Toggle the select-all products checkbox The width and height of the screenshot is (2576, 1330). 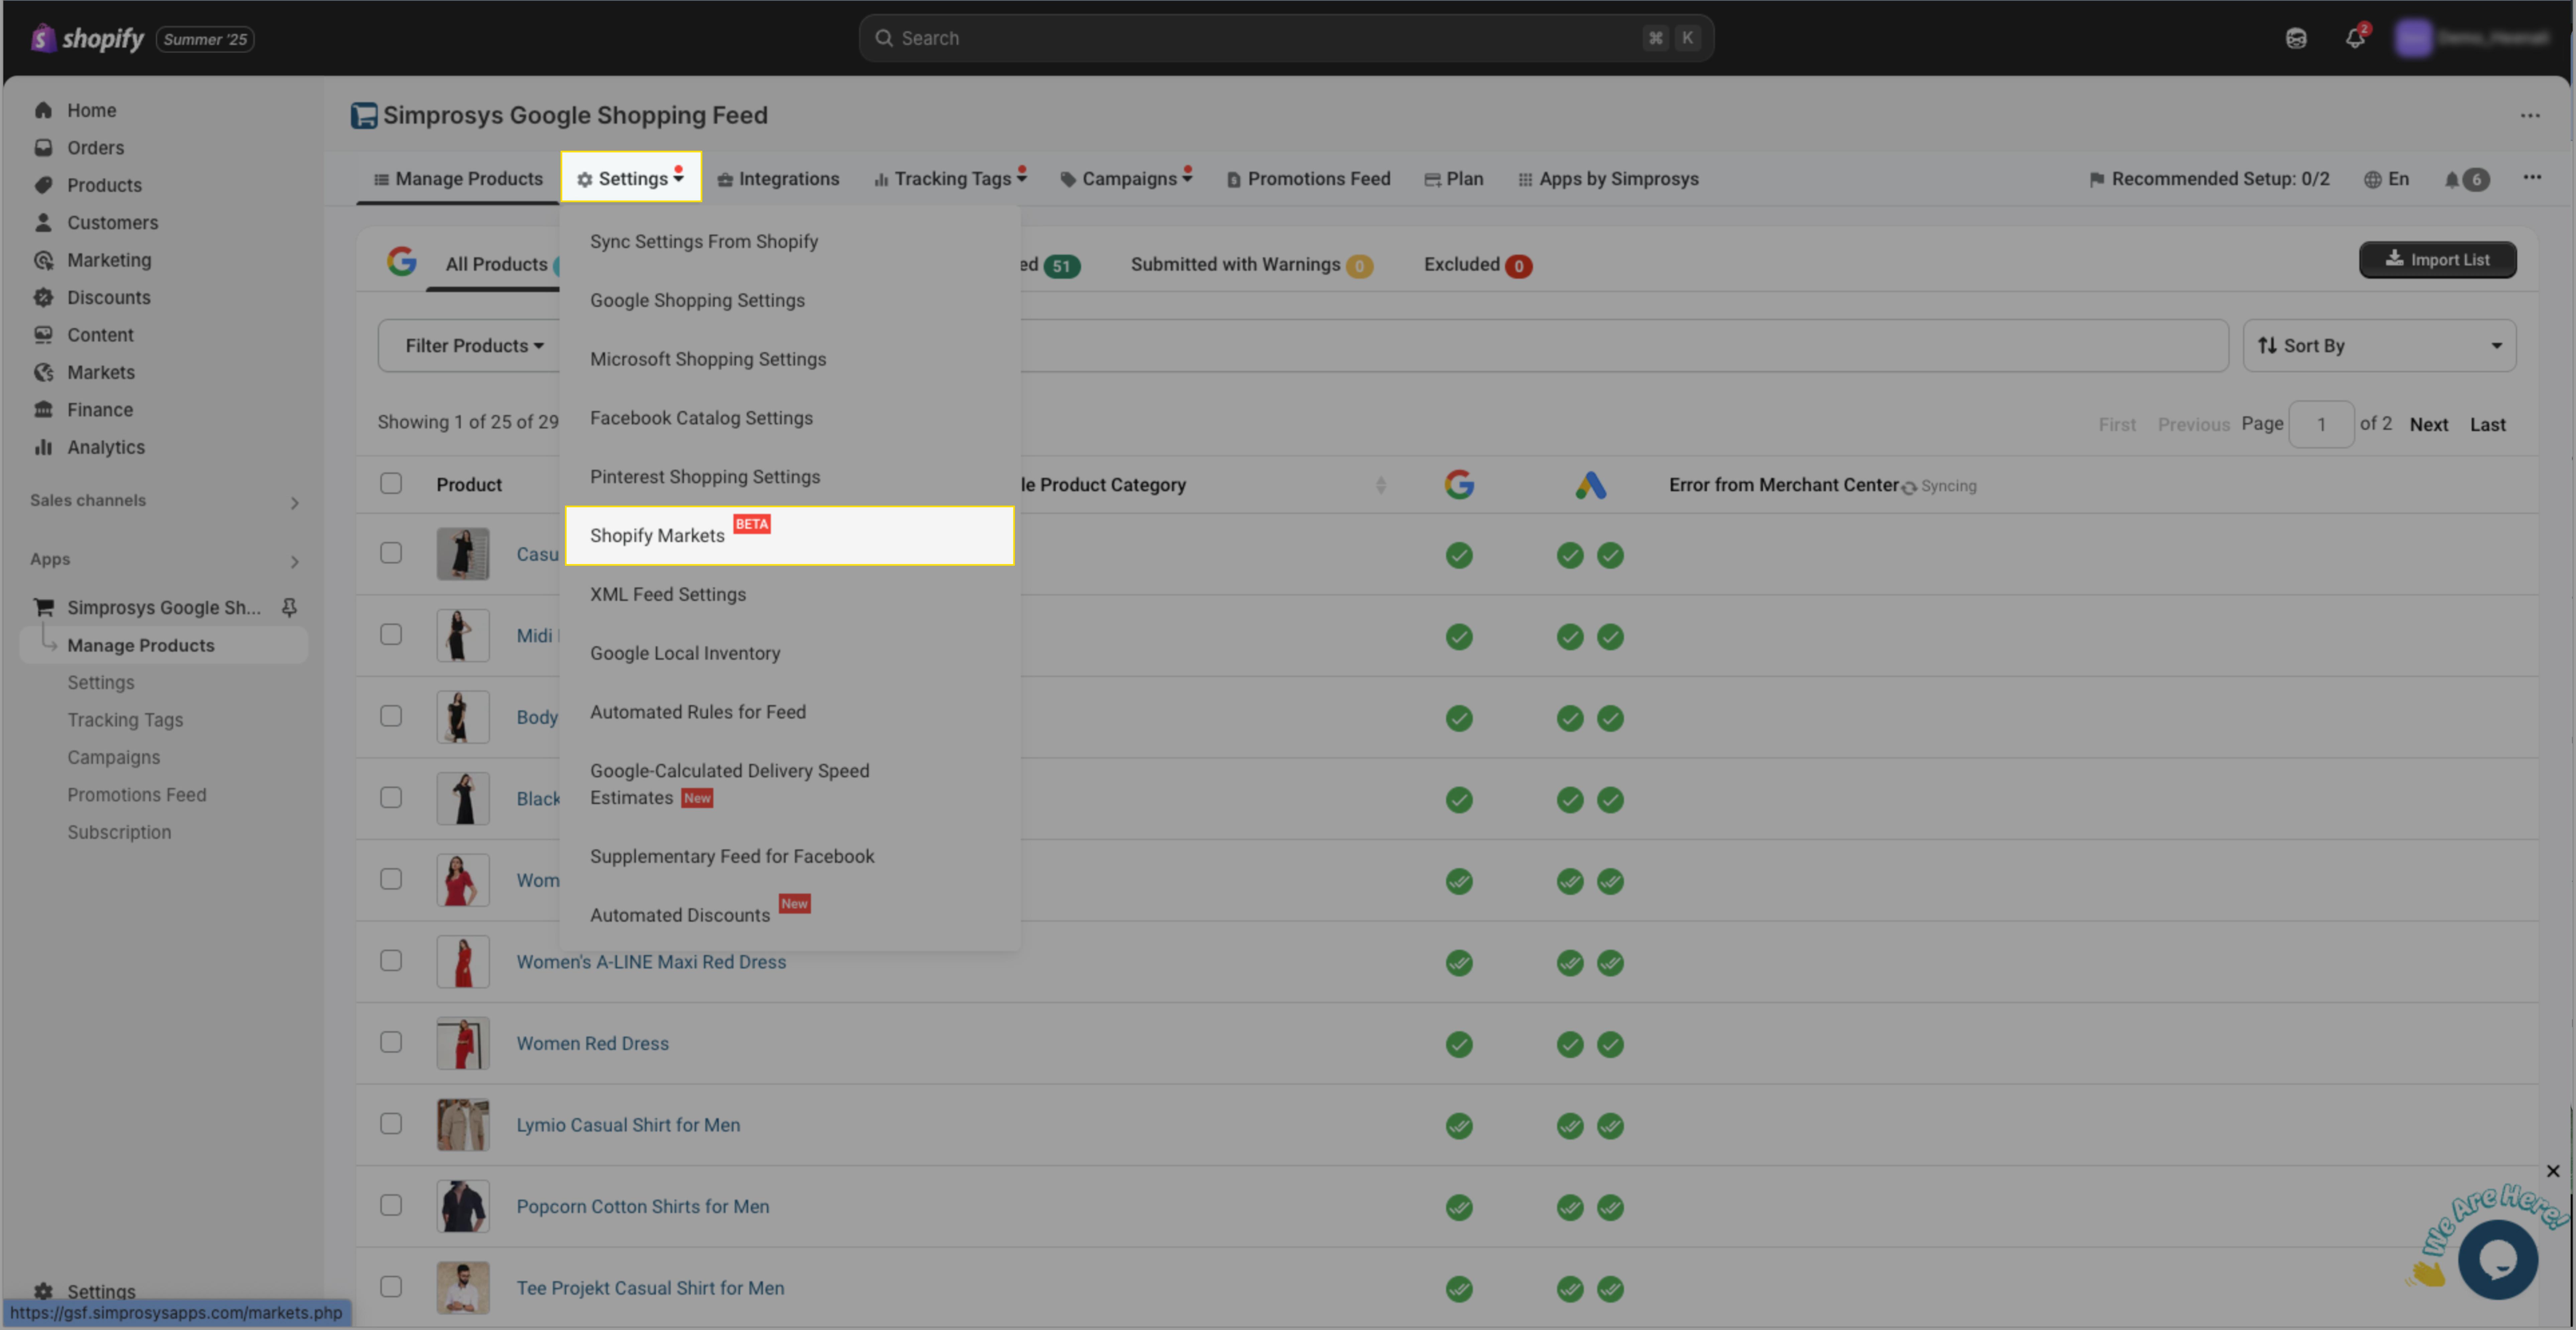(391, 484)
